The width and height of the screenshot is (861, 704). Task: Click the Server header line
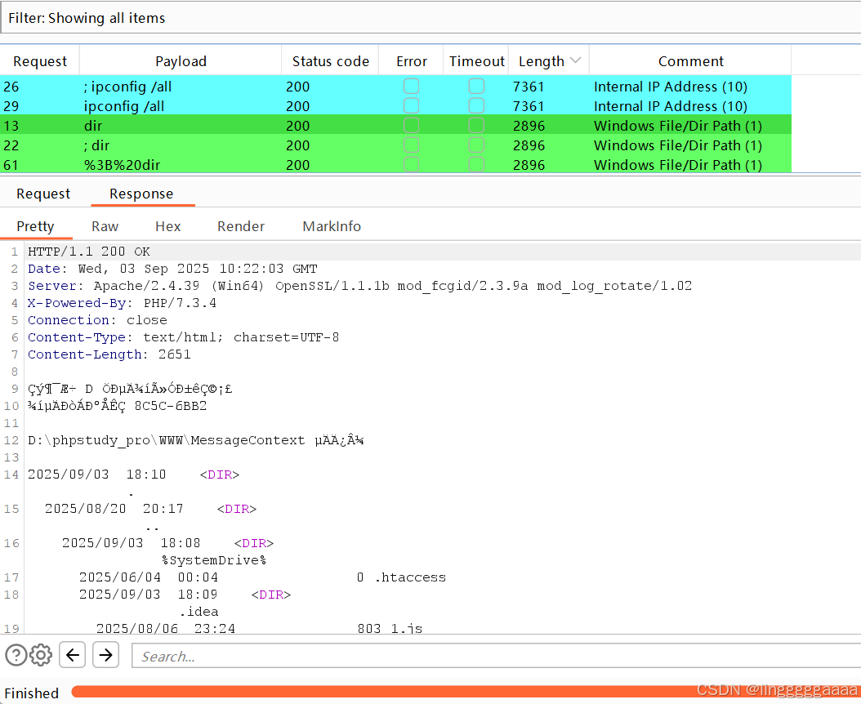359,286
